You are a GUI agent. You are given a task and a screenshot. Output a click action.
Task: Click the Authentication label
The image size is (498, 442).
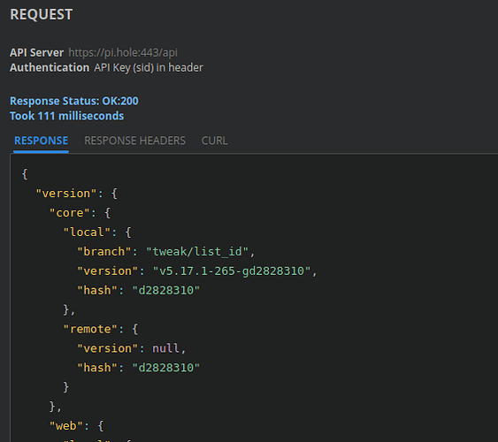(50, 67)
